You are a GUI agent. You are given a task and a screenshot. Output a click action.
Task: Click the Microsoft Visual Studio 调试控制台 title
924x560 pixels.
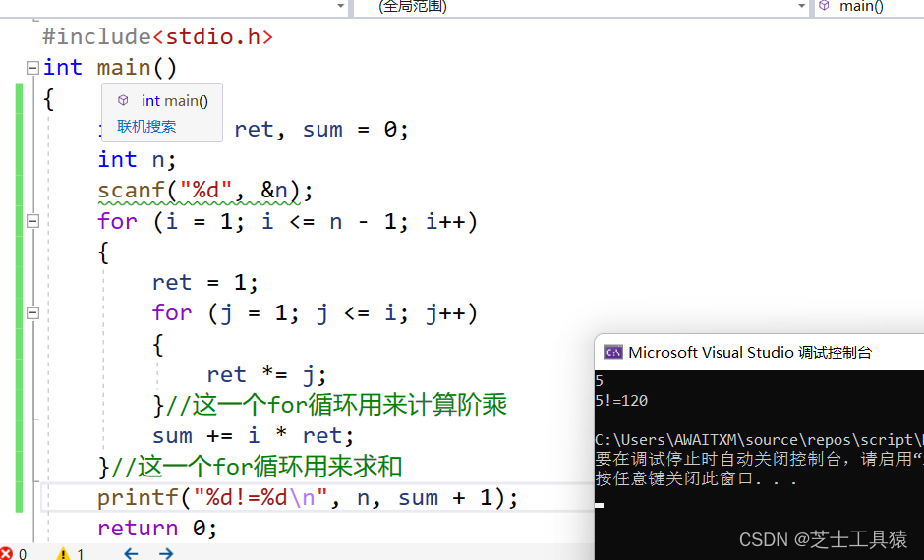pos(750,352)
